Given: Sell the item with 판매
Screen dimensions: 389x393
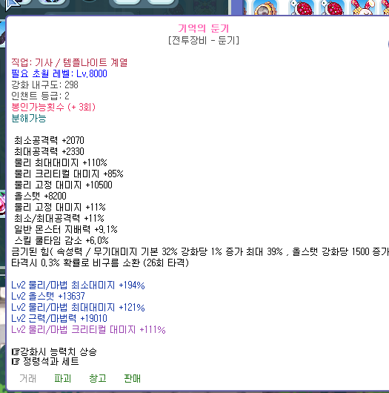Looking at the screenshot, I should [132, 378].
